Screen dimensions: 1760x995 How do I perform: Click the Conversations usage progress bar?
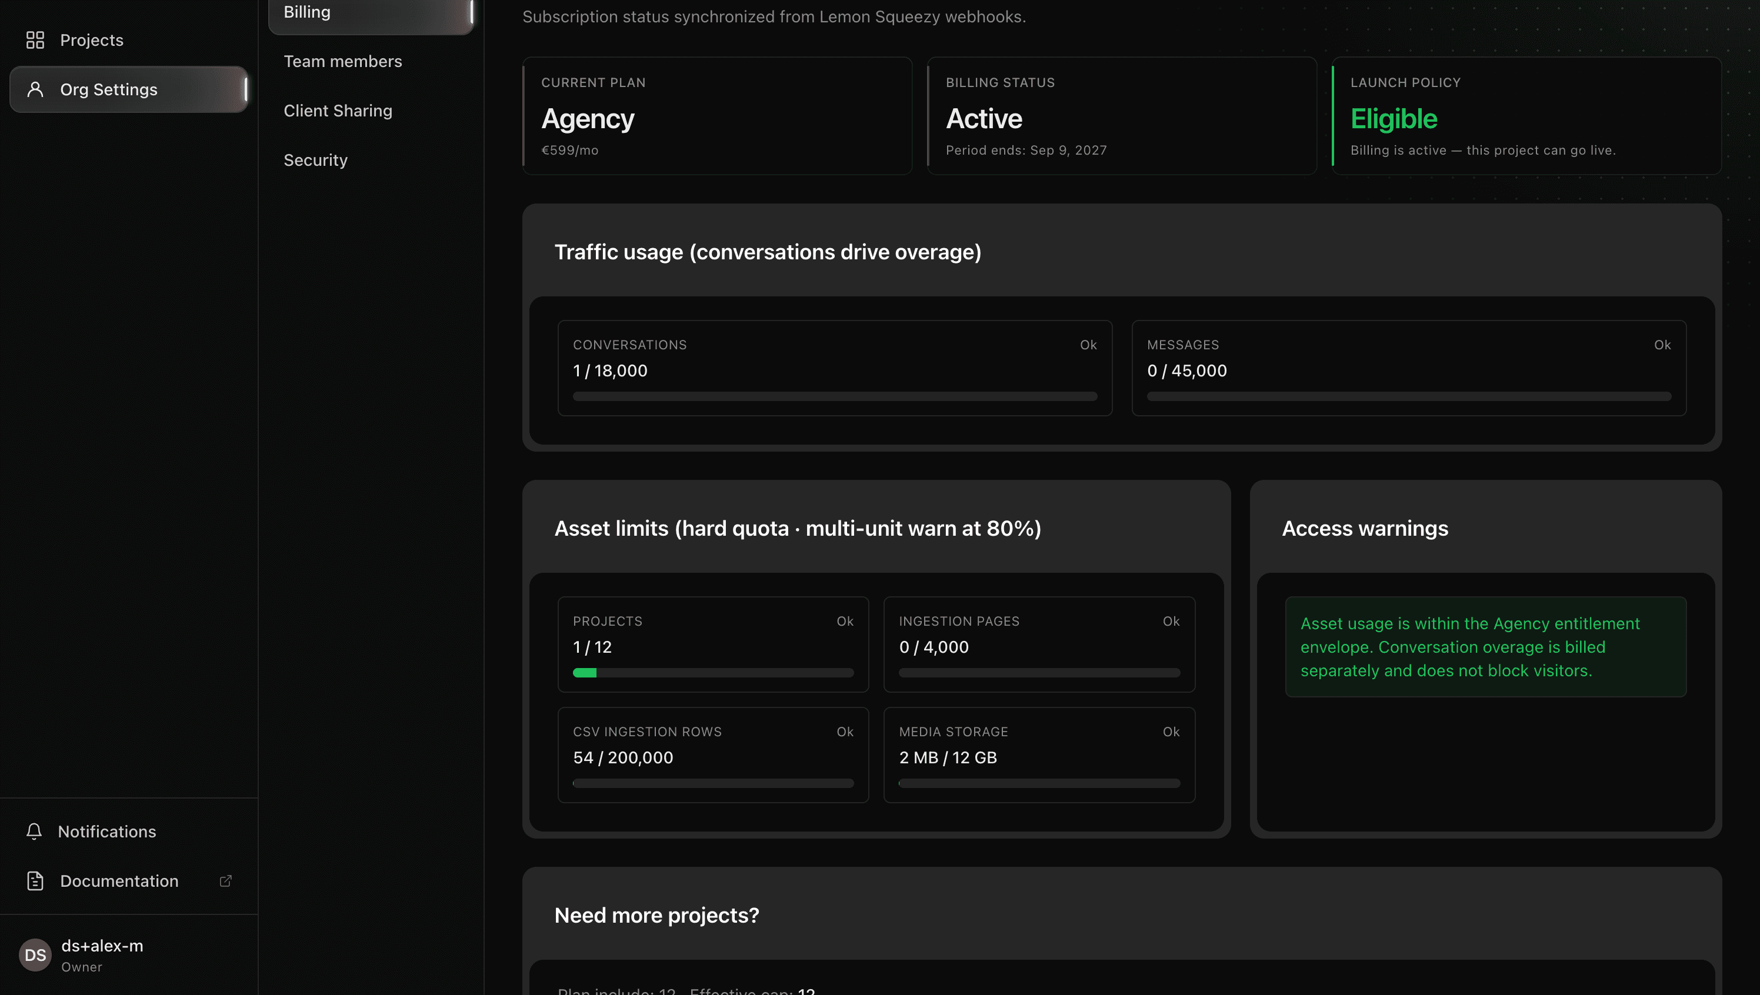[x=835, y=396]
